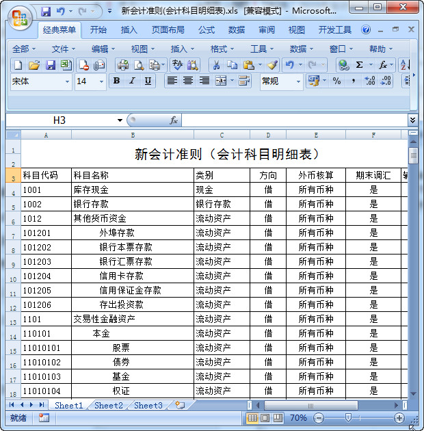
Task: Click the Comma Style icon
Action: point(354,81)
